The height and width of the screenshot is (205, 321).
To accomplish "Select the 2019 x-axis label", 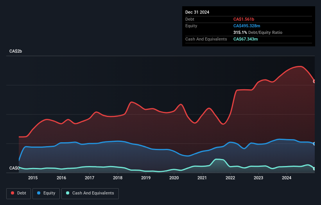I will click(146, 178).
